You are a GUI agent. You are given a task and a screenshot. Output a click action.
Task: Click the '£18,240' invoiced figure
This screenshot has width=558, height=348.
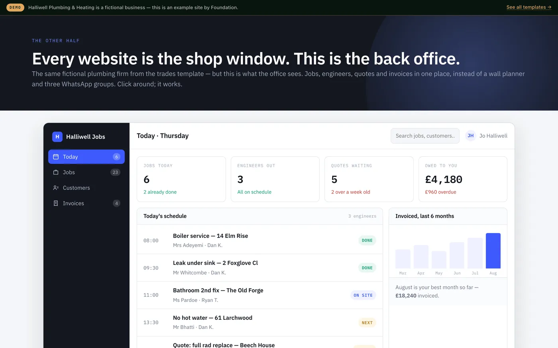click(x=406, y=296)
